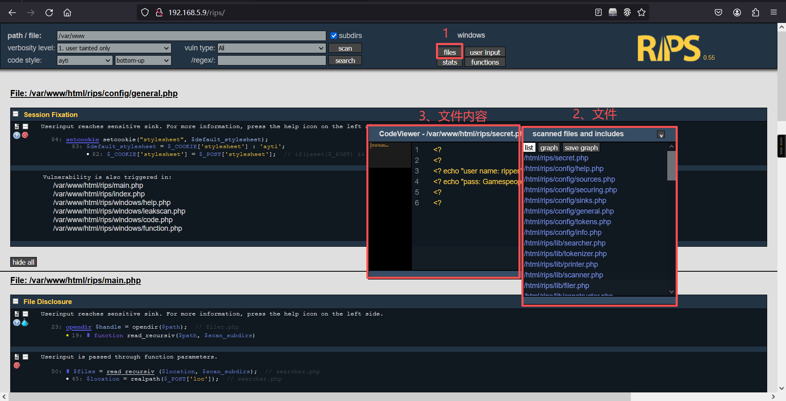786x401 pixels.
Task: Click save graph in scanned files panel
Action: (581, 148)
